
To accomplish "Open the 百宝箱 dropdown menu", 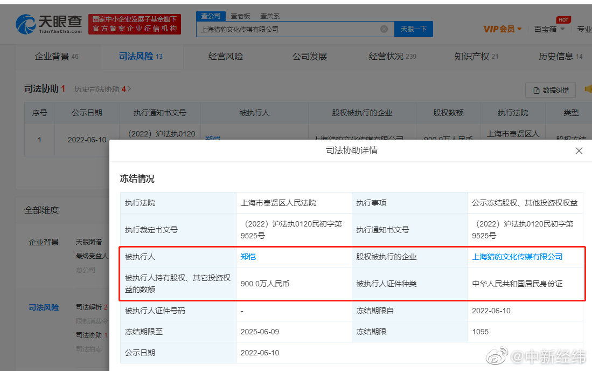I will (549, 29).
